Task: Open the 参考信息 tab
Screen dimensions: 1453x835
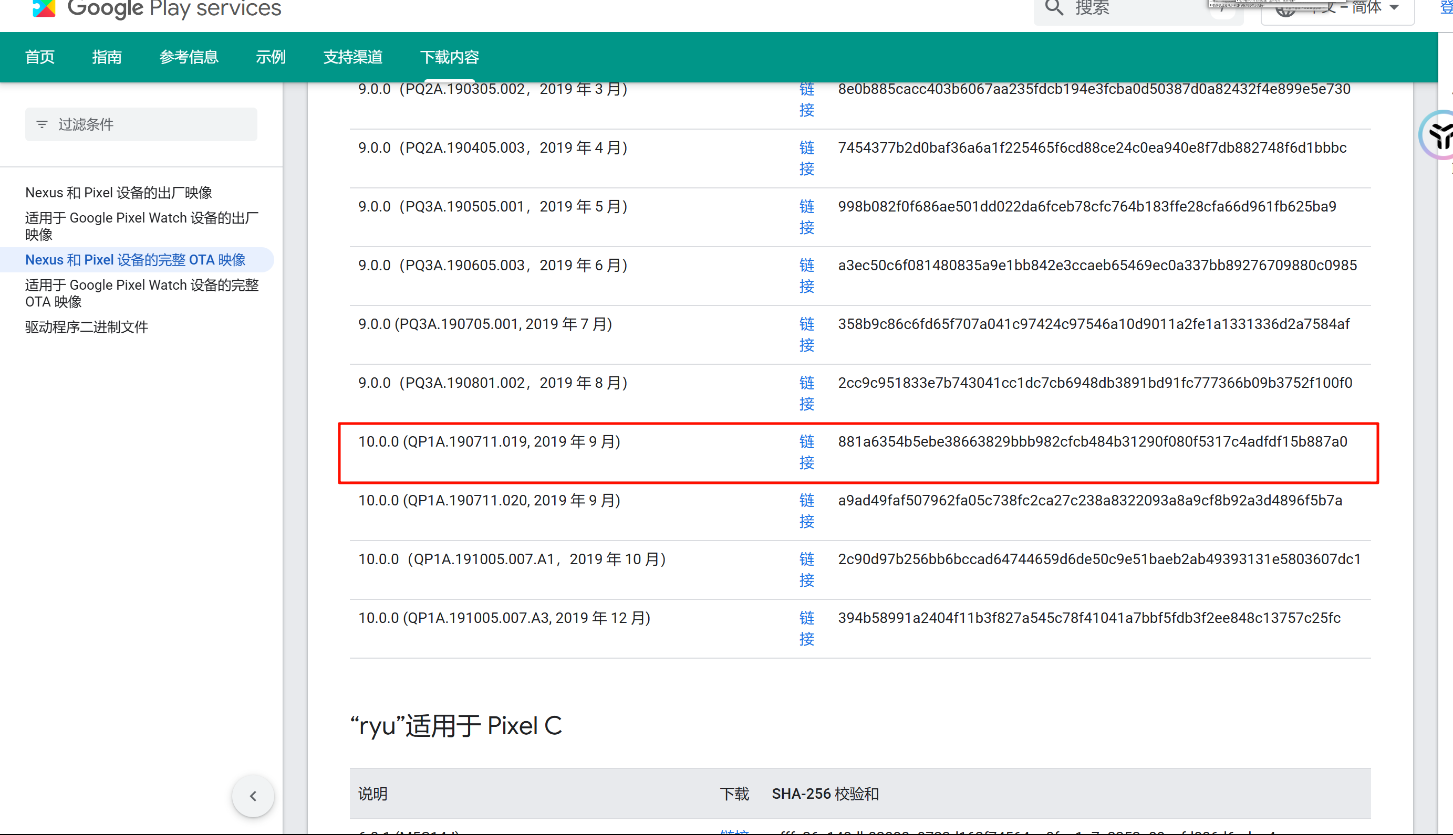Action: click(189, 57)
